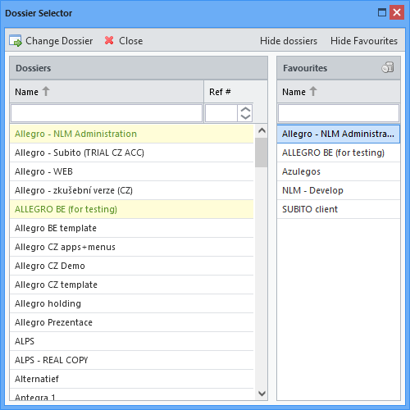The width and height of the screenshot is (410, 410).
Task: Click the Dossiers Name column header
Action: [x=107, y=92]
